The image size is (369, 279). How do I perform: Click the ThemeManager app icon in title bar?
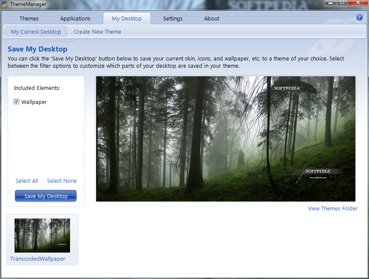pos(5,4)
